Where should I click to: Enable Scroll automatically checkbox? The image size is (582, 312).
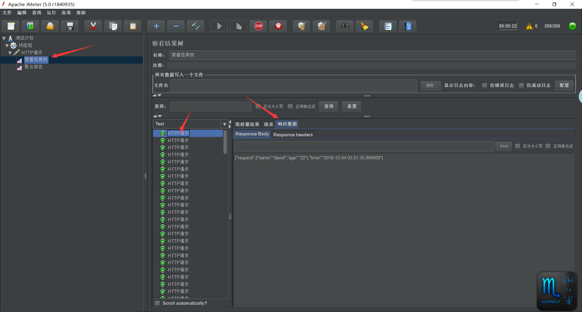(x=157, y=303)
